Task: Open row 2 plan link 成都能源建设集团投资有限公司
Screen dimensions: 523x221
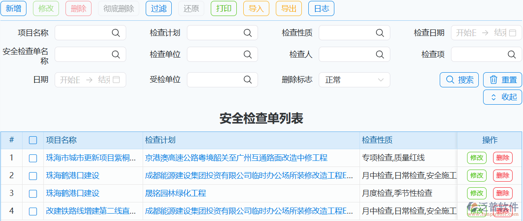Action: [249, 176]
